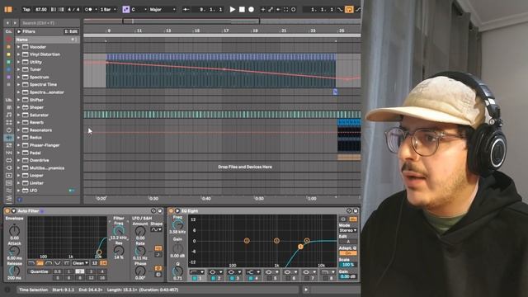Viewport: 528px width, 297px height.
Task: Toggle the automation arm icon
Action: pos(271,9)
